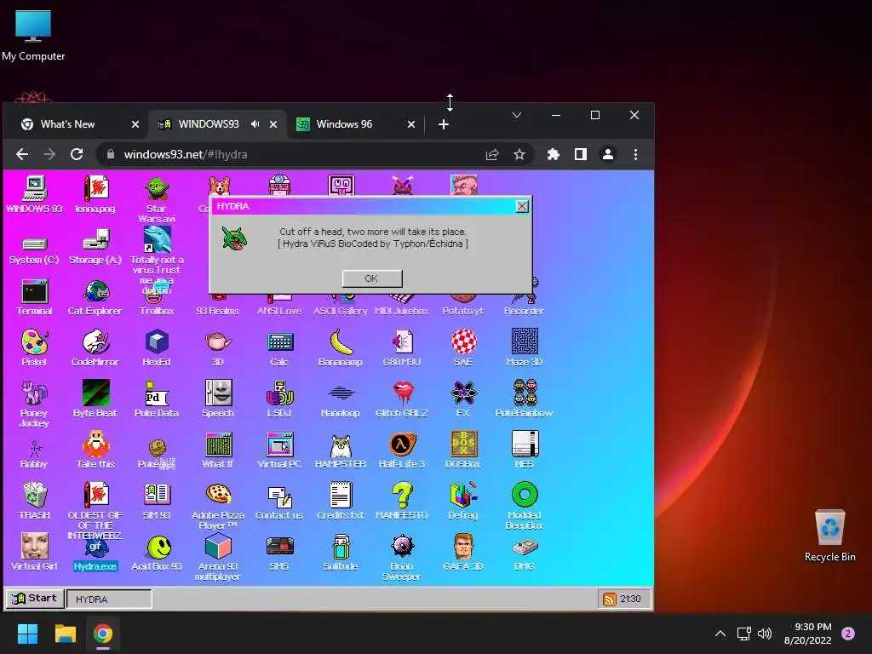Mute the WINDOWS93 tab audio

tap(255, 124)
